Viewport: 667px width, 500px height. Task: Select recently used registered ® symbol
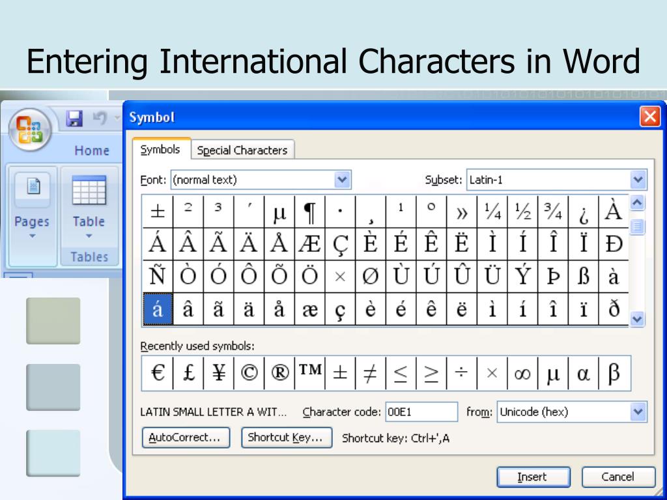(279, 373)
